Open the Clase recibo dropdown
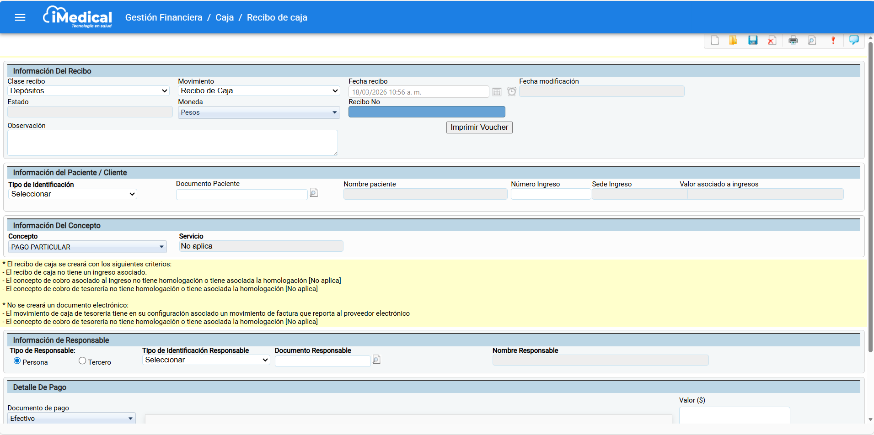Image resolution: width=874 pixels, height=435 pixels. (89, 91)
